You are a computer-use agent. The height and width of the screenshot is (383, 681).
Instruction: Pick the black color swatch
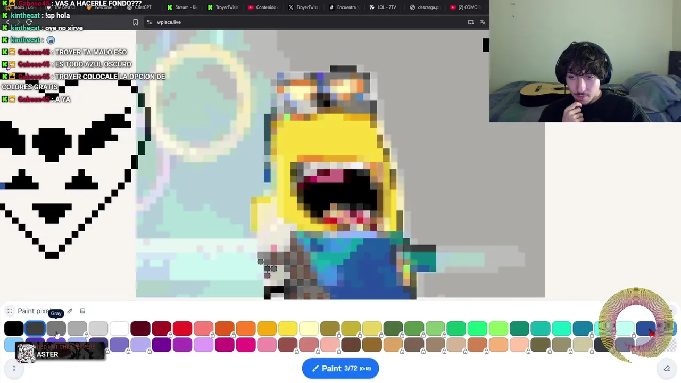(x=14, y=328)
